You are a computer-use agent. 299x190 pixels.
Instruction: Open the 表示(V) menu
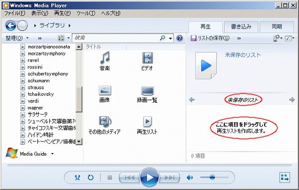pos(40,13)
